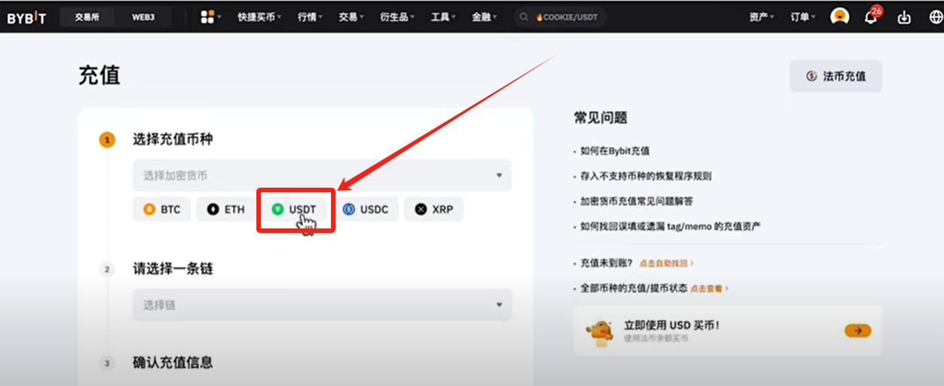The width and height of the screenshot is (944, 386).
Task: Switch to the 交易所 tab
Action: click(87, 17)
